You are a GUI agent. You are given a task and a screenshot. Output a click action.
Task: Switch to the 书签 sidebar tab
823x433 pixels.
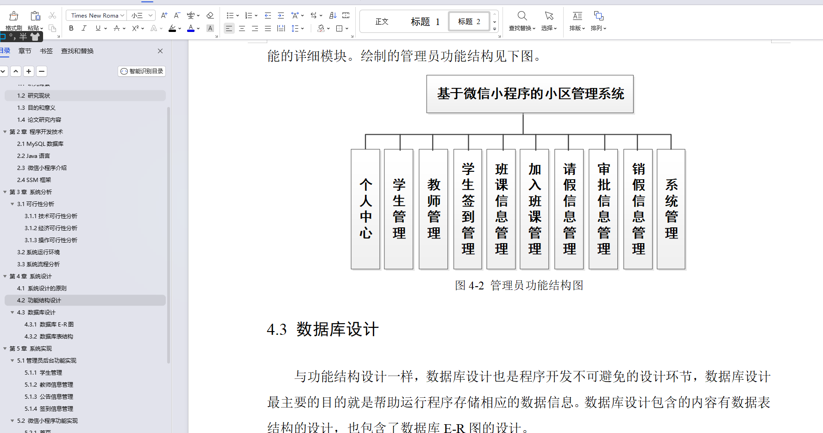pyautogui.click(x=46, y=51)
